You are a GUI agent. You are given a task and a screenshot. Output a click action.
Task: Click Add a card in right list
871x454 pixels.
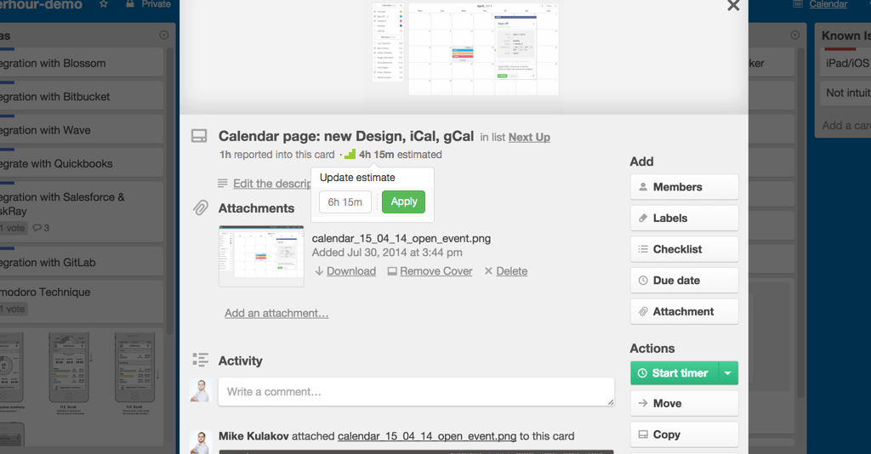pos(846,126)
